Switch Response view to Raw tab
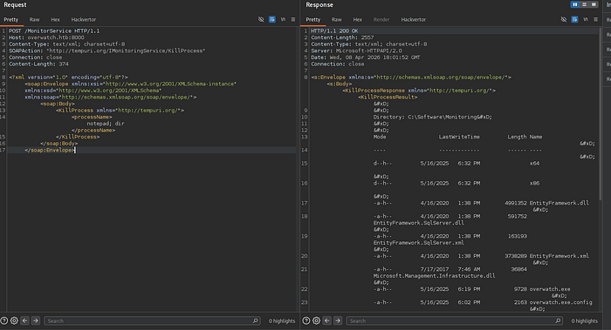Viewport: 611px width, 330px height. tap(337, 19)
